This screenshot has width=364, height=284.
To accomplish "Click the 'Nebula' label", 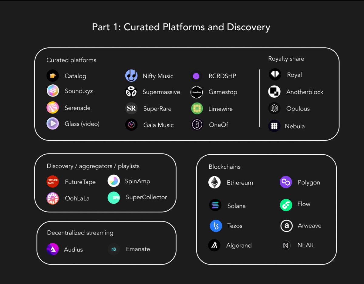I will (295, 126).
